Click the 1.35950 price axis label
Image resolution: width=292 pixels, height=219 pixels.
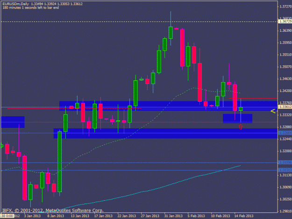pyautogui.click(x=285, y=42)
